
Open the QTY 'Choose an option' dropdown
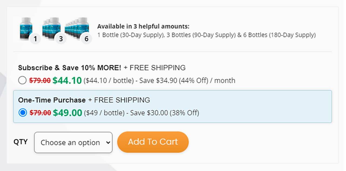tap(73, 142)
